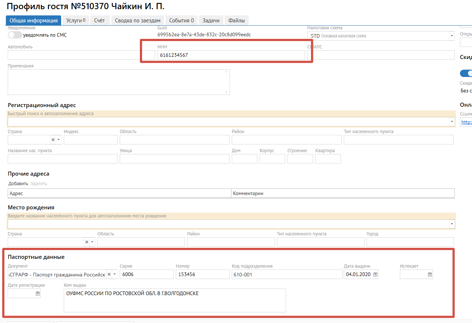472x323 pixels.
Task: Expand Налоговая схема dropdown
Action: 451,36
